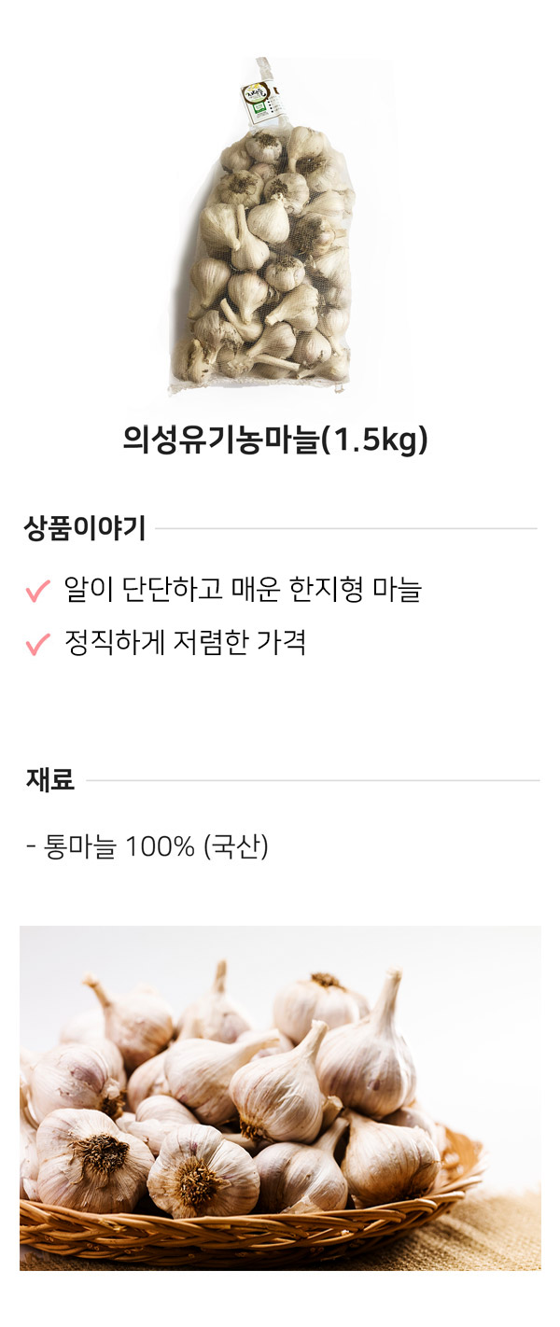Viewport: 560px width, 1327px height.
Task: Select the title 의성유기농마늘(1.5kg)
Action: (275, 440)
